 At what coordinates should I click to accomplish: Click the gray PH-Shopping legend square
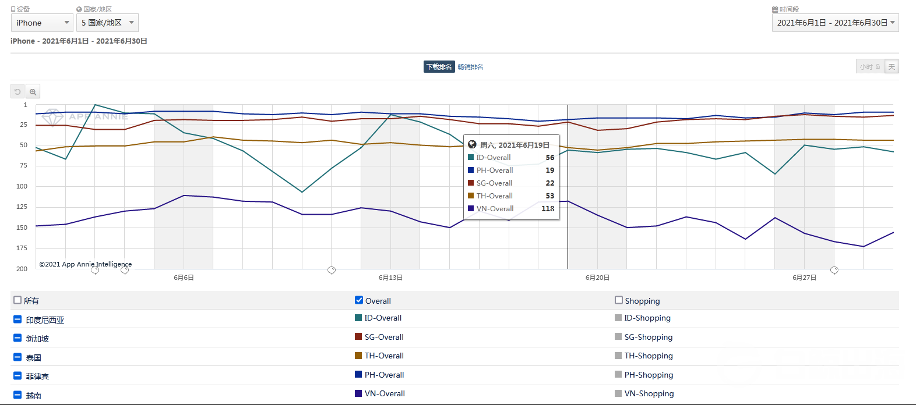point(618,375)
